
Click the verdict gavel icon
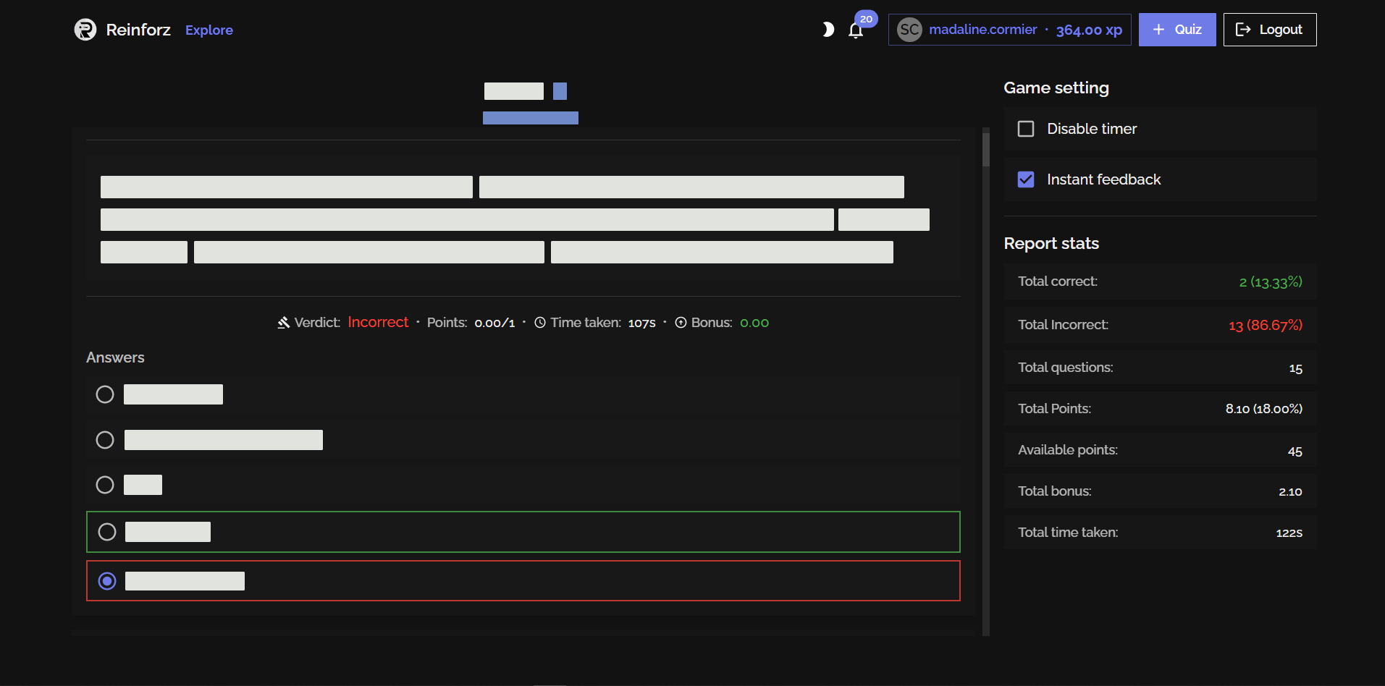pos(284,323)
